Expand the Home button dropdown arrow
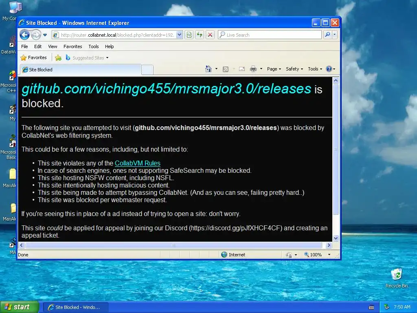Image resolution: width=417 pixels, height=313 pixels. click(x=216, y=69)
